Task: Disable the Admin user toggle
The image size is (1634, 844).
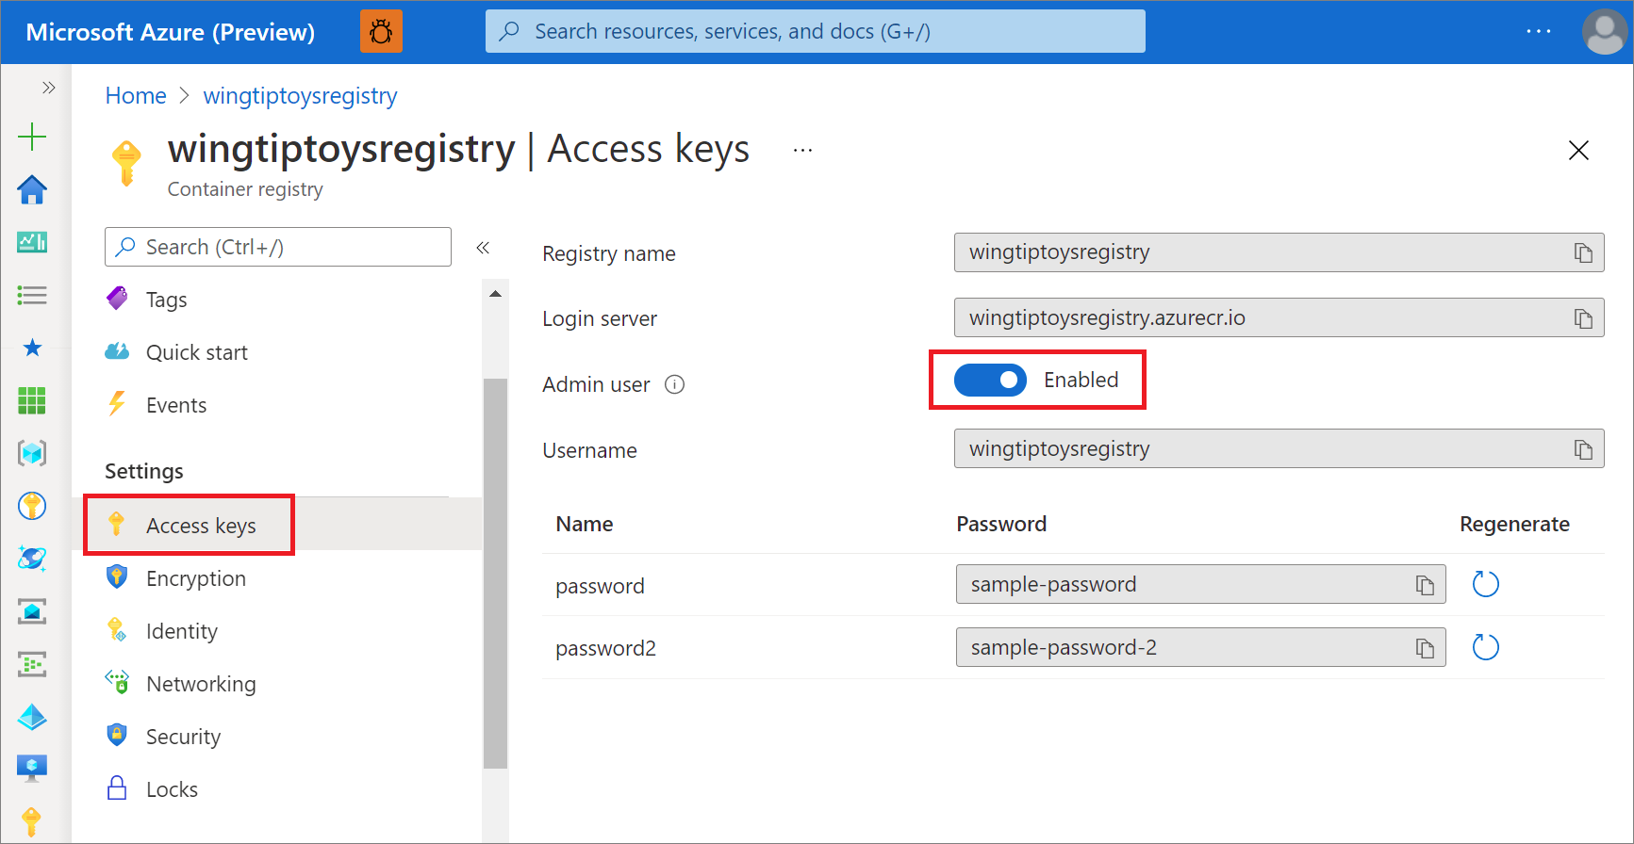Action: [990, 380]
